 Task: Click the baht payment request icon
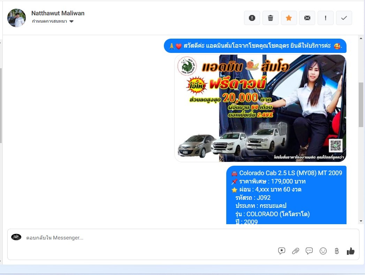pyautogui.click(x=337, y=251)
